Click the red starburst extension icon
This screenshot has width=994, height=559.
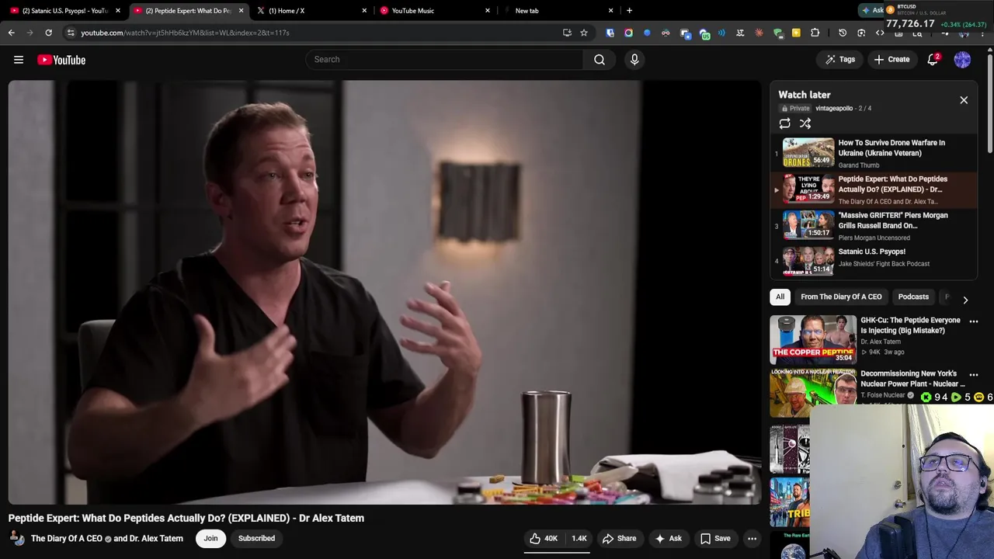click(759, 33)
